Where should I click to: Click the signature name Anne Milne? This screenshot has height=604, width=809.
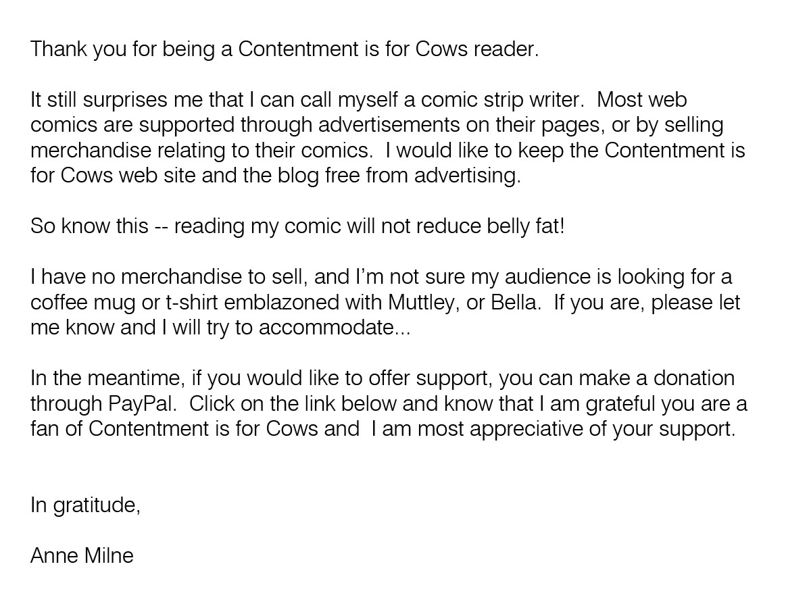pyautogui.click(x=82, y=556)
